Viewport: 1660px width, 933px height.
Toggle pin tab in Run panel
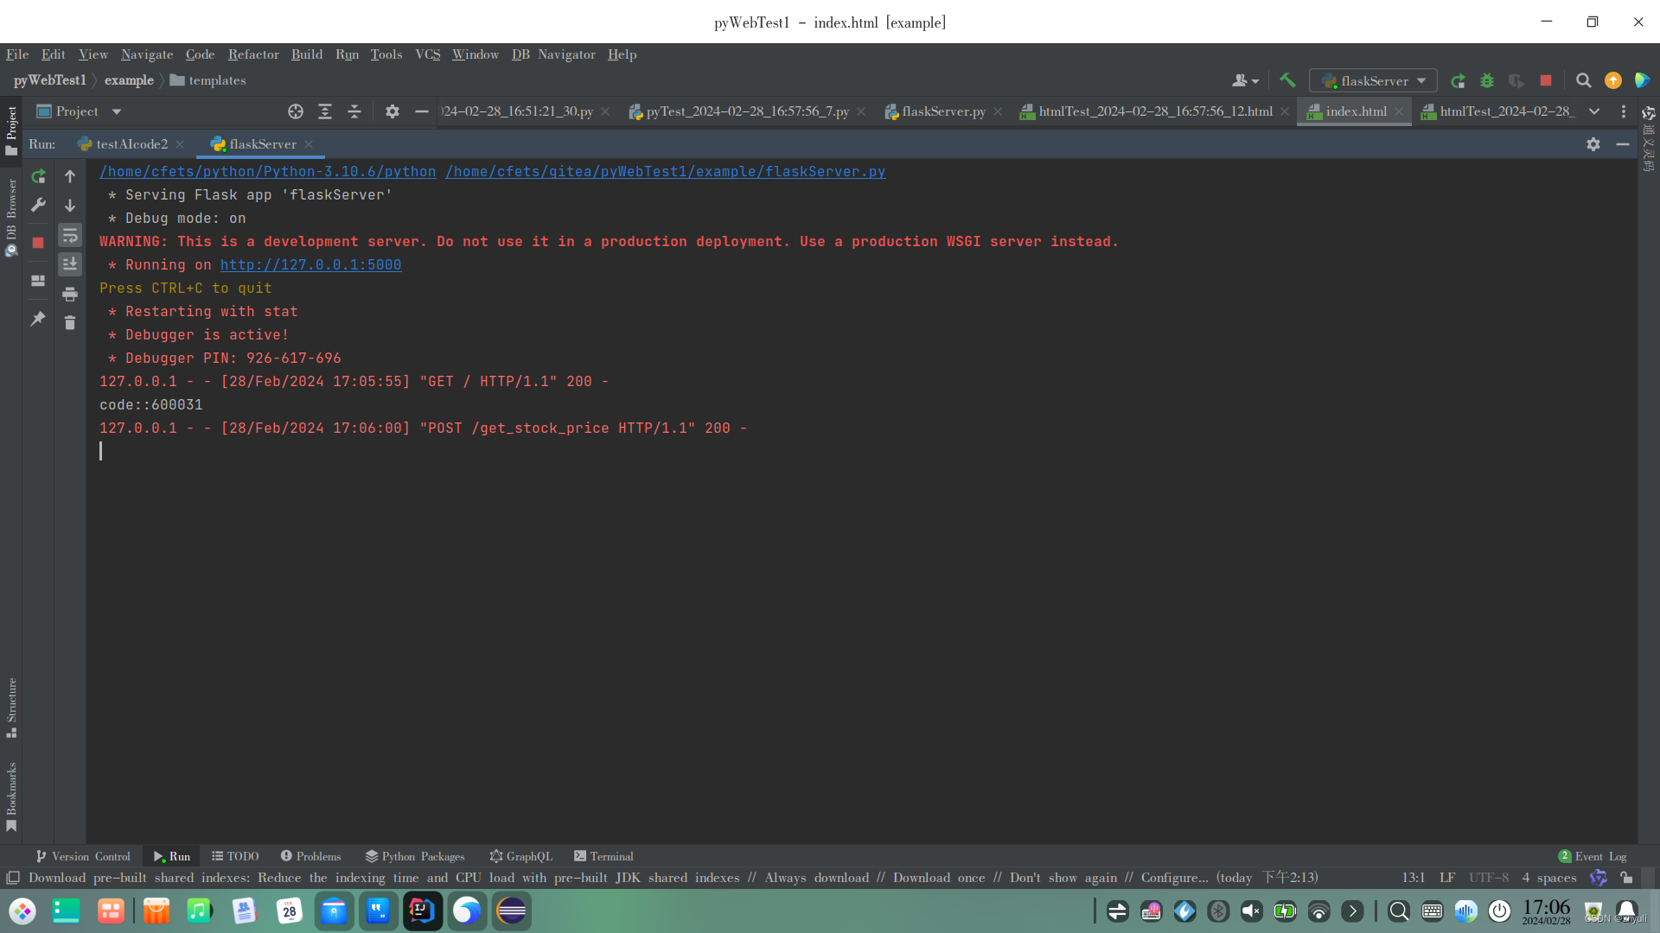(38, 319)
